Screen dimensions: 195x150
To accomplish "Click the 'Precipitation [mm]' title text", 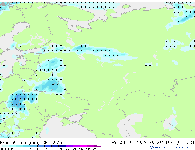I will 20,143.
